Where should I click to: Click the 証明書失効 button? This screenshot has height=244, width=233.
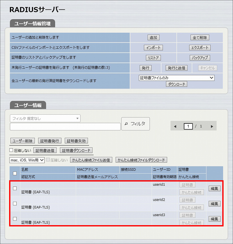[x=76, y=141]
